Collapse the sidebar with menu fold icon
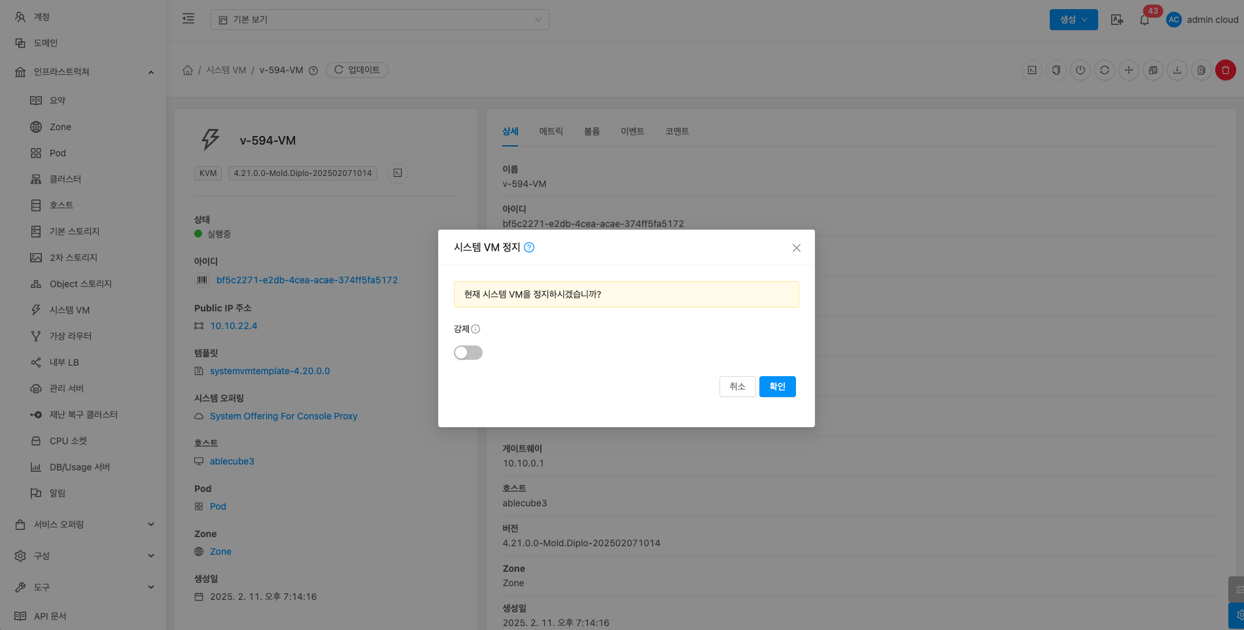Viewport: 1244px width, 630px height. 188,19
